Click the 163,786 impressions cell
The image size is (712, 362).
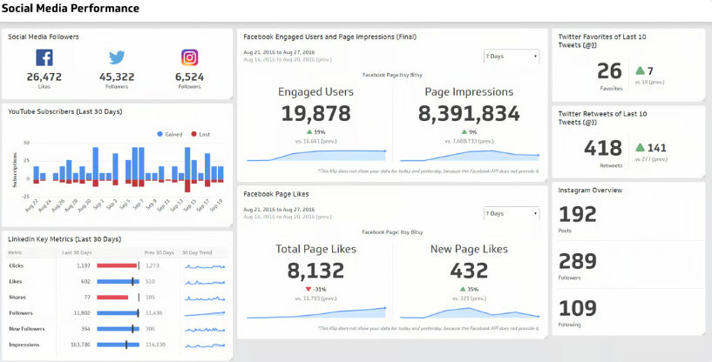(81, 345)
